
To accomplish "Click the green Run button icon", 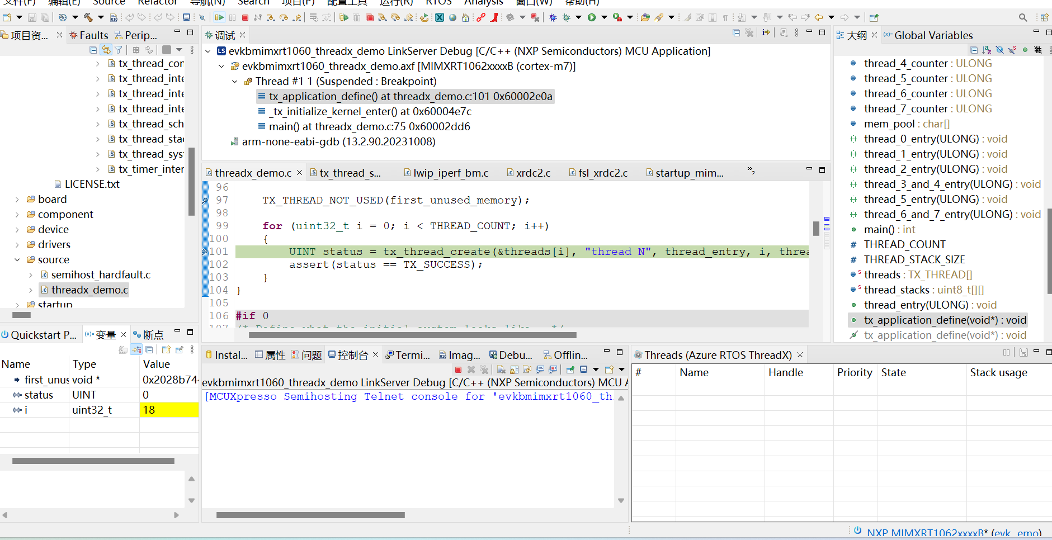I will 592,18.
